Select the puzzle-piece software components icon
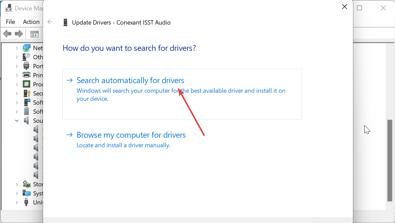395x223 pixels. coord(27,102)
